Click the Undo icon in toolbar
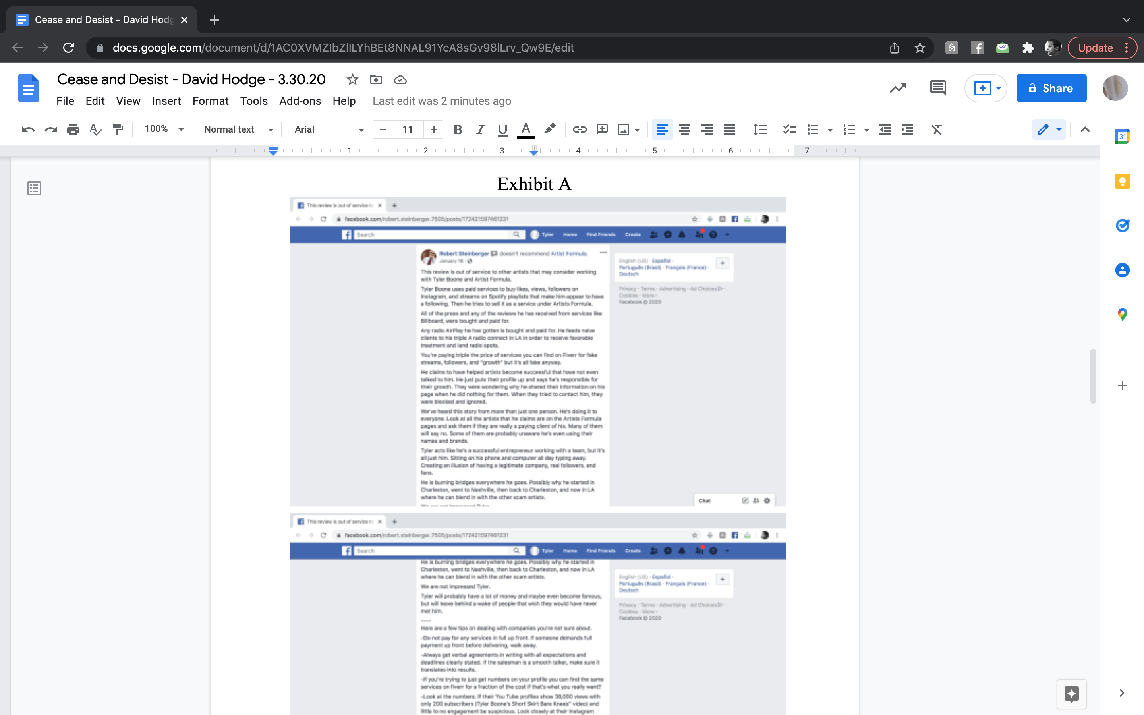 click(x=28, y=129)
